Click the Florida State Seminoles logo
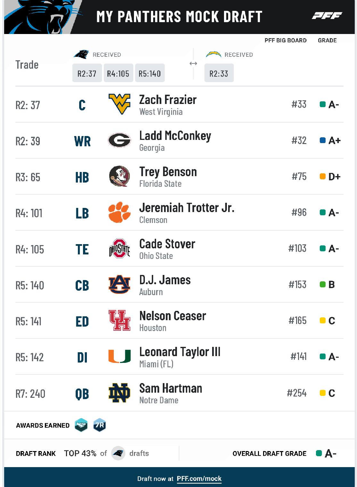 pyautogui.click(x=119, y=176)
